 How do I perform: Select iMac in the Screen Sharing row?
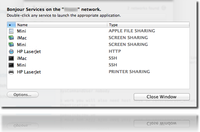pyautogui.click(x=22, y=38)
